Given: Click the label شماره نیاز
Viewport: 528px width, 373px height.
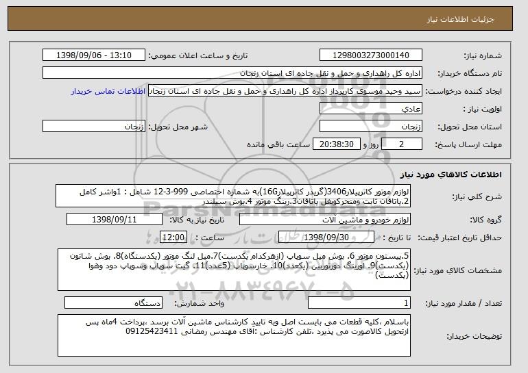Looking at the screenshot, I should click(x=483, y=56).
